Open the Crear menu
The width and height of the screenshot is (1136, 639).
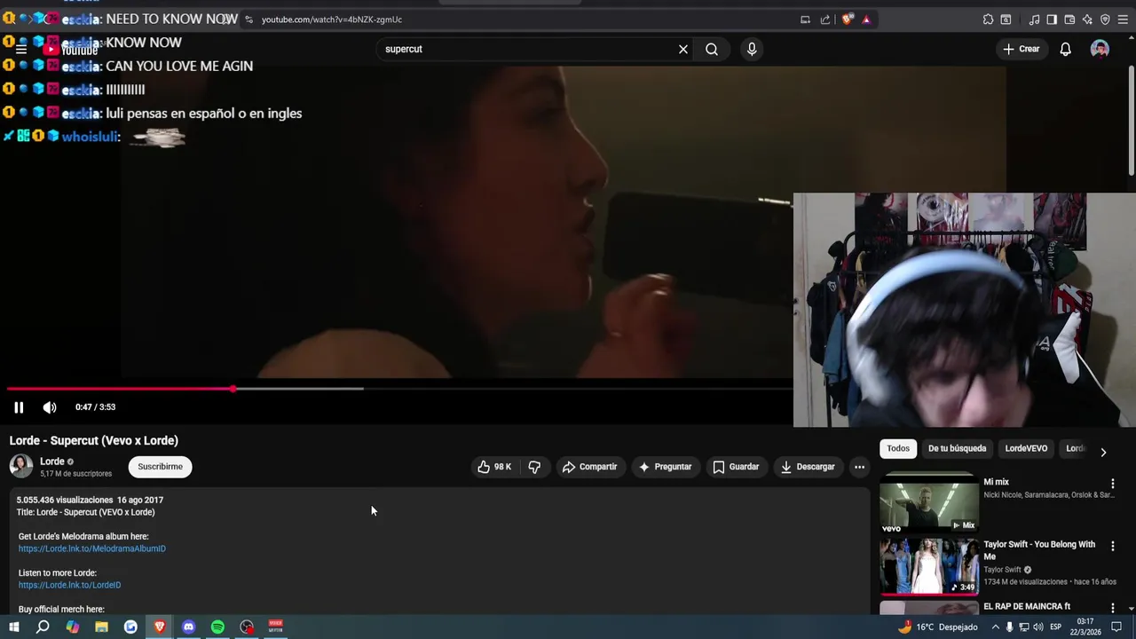[x=1021, y=49]
